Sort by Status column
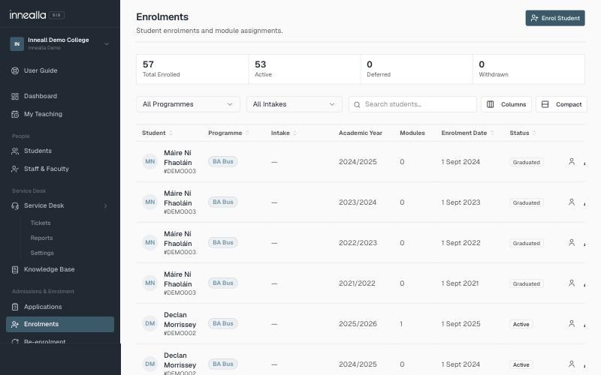This screenshot has height=375, width=601. tap(523, 133)
